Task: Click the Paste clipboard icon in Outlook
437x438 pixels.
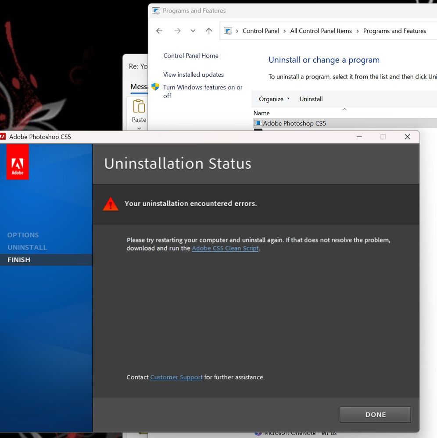Action: (x=139, y=107)
